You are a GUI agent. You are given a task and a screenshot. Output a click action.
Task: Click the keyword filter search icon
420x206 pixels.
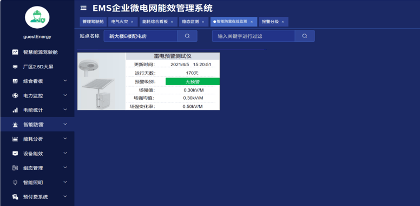click(x=305, y=36)
